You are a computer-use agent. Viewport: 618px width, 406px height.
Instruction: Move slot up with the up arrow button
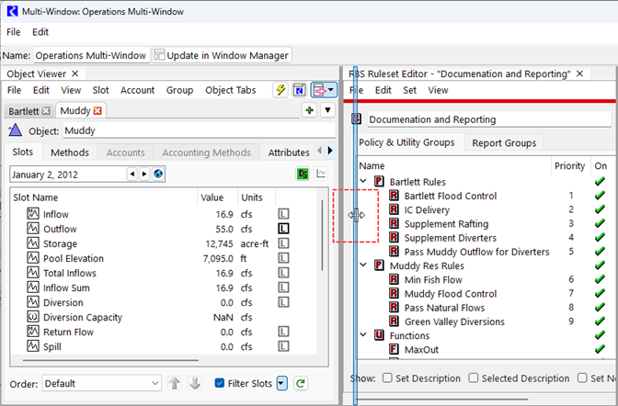click(x=174, y=383)
